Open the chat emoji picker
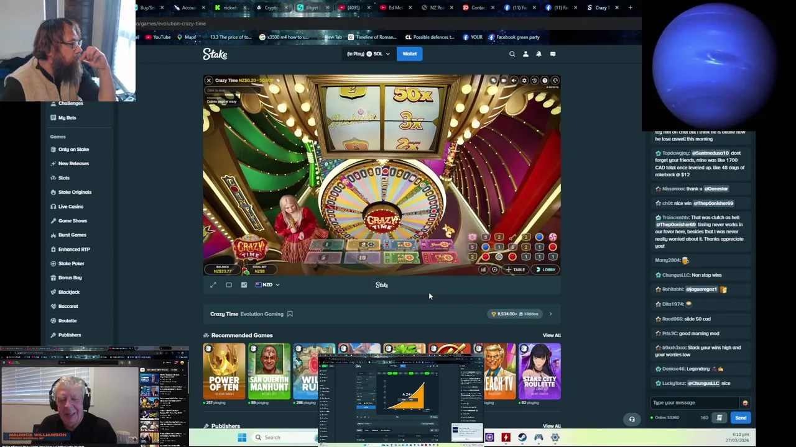Screen dimensions: 796x447 tap(745, 403)
